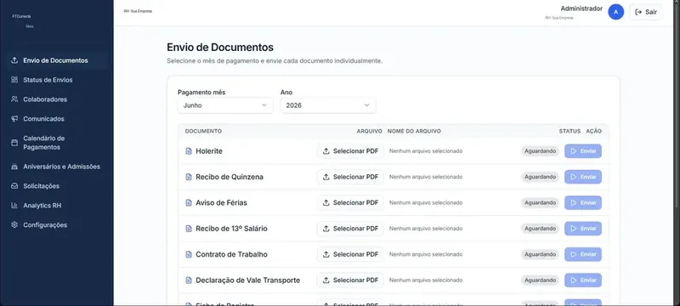Click the Declaração de Vale Transporte document icon
Screen dimensions: 680x306
[189, 280]
